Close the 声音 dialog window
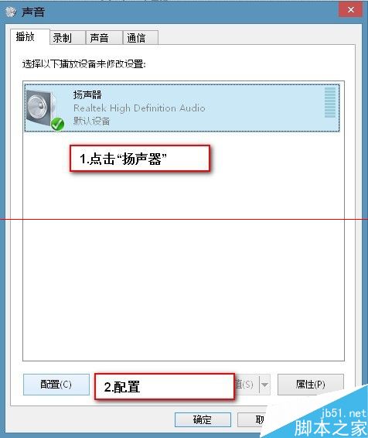The width and height of the screenshot is (368, 438). click(350, 10)
